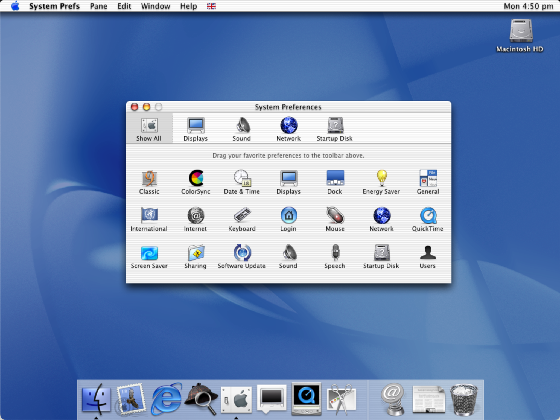Open the Dock preference pane
560x420 pixels.
click(335, 182)
